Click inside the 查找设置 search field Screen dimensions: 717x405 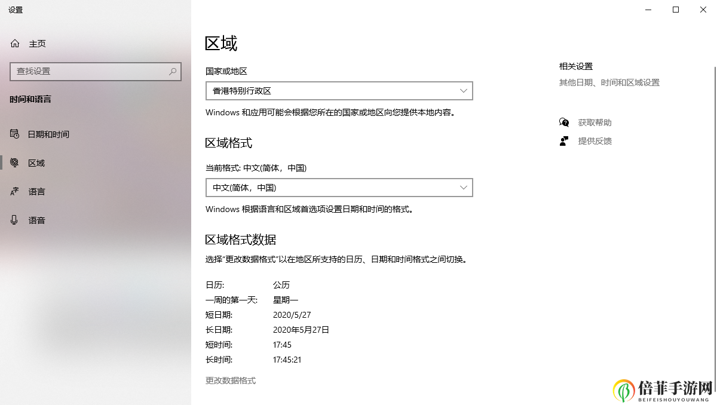coord(90,71)
